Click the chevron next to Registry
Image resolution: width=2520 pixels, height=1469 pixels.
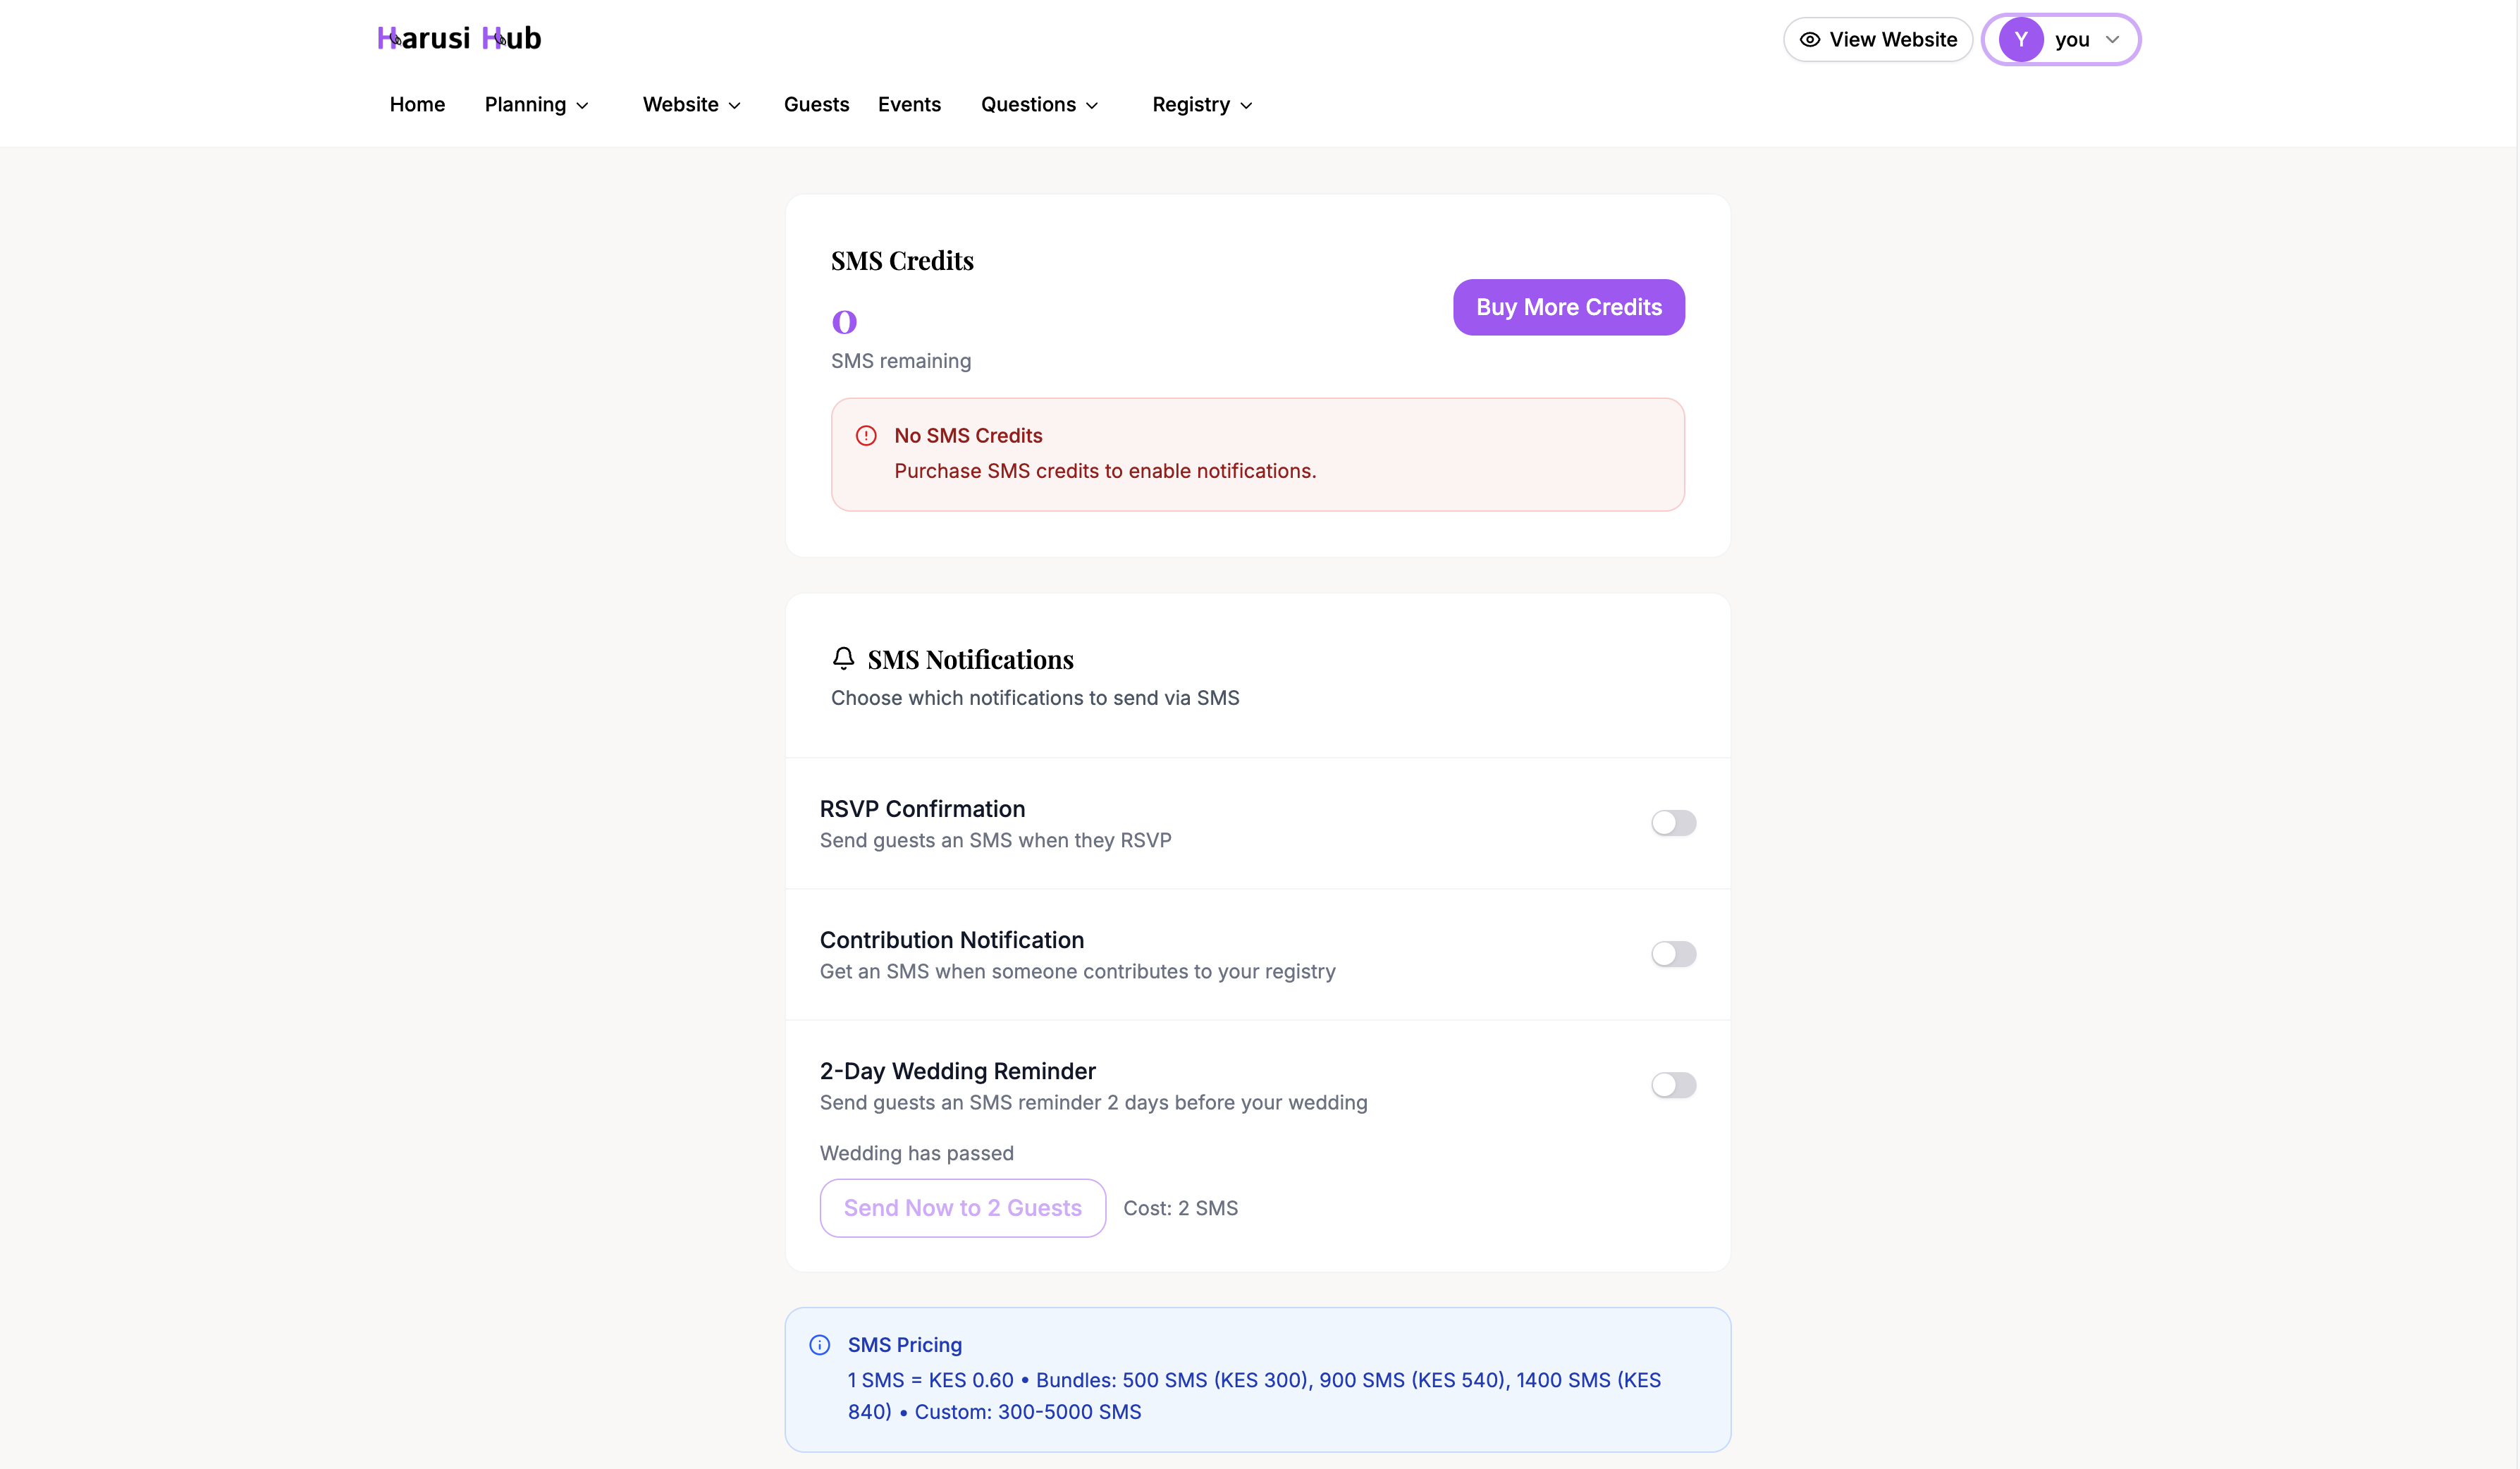coord(1246,106)
